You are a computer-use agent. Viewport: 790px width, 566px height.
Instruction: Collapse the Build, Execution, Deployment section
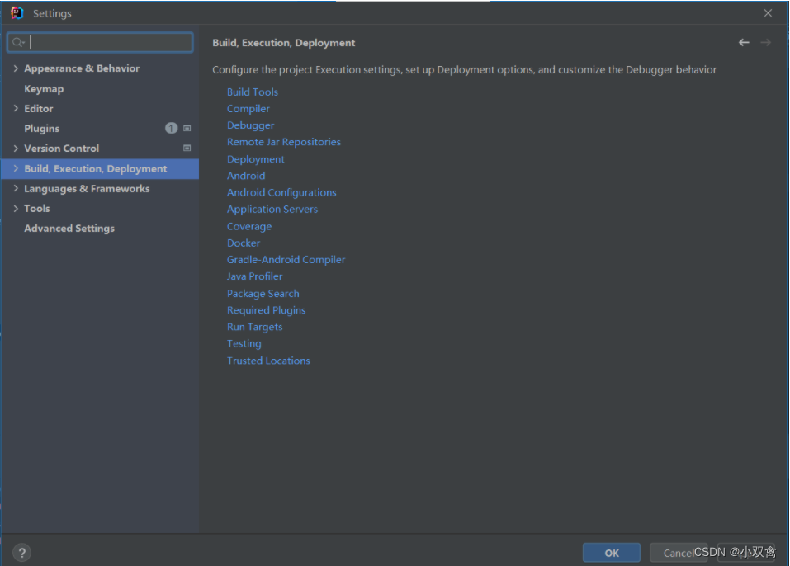pos(15,168)
